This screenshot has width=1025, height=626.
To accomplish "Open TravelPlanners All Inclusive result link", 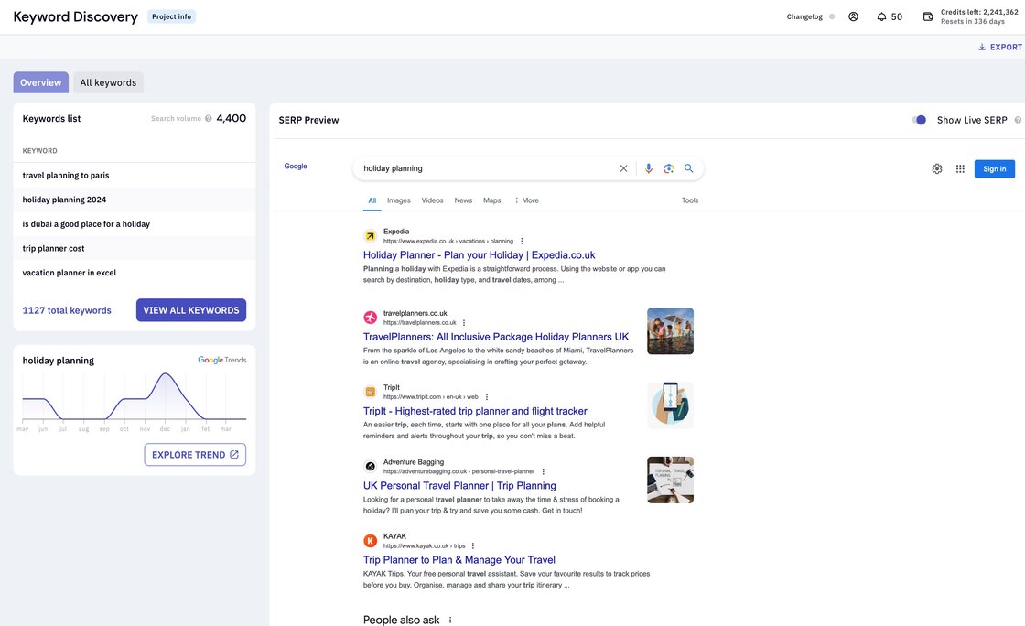I will tap(495, 337).
